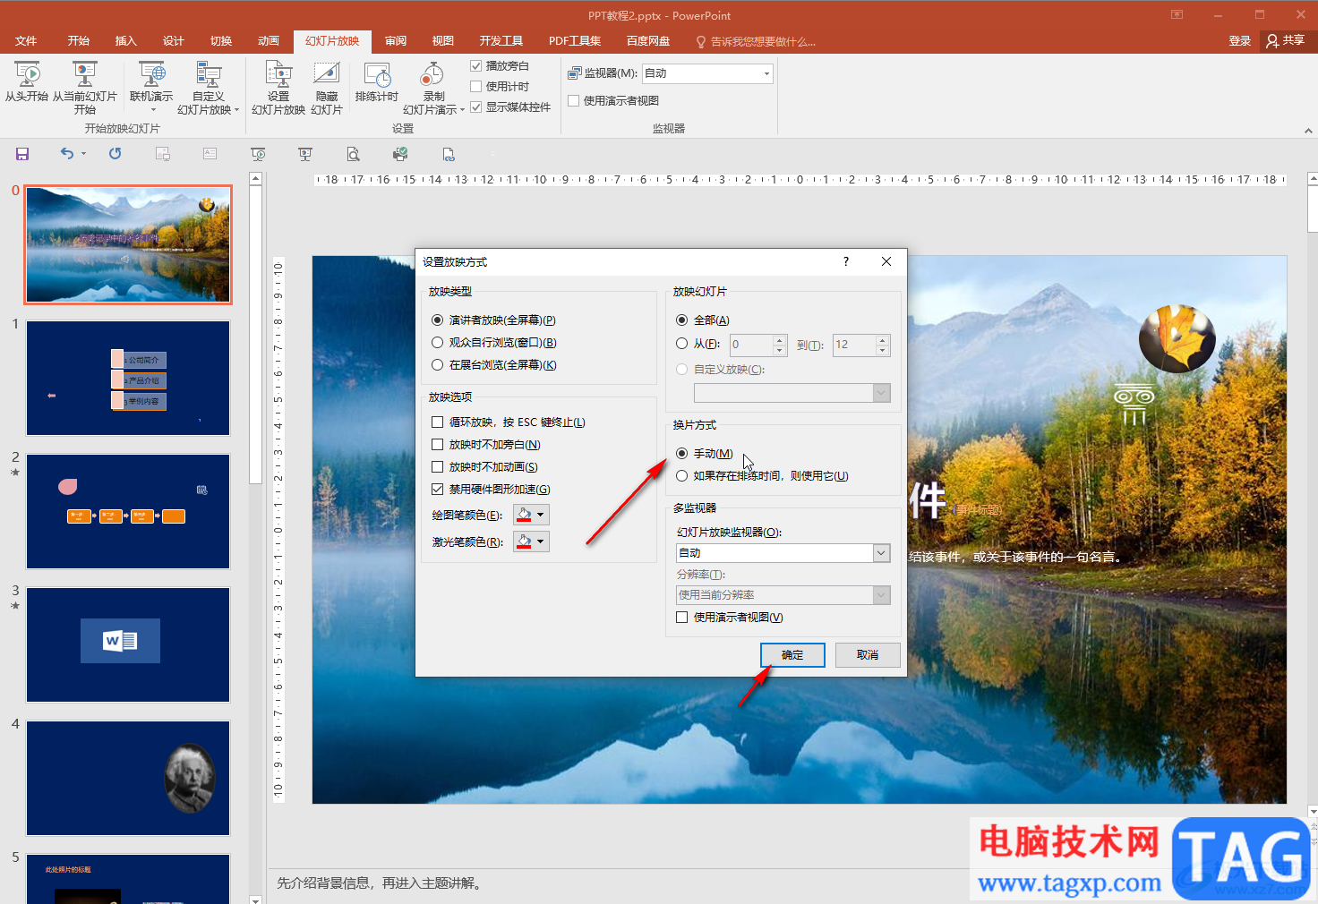Click document link icon in quick access toolbar
The width and height of the screenshot is (1318, 904).
point(449,154)
